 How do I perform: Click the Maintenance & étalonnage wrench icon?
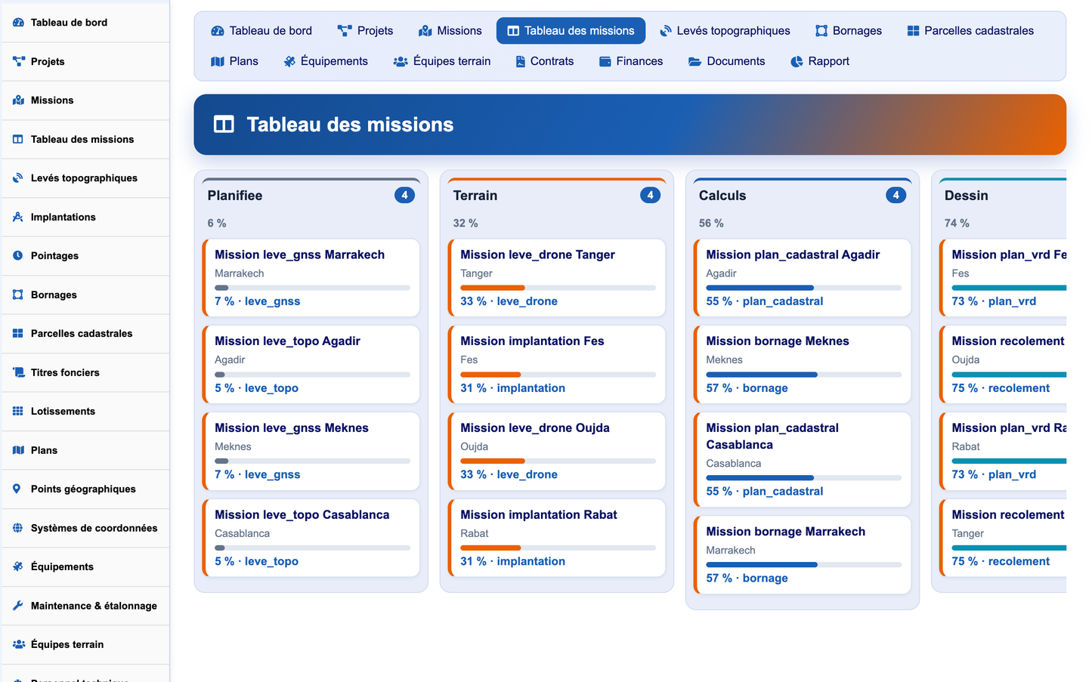click(x=18, y=606)
